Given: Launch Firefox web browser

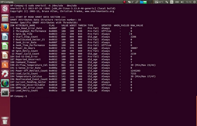Looking at the screenshot, I should tap(5, 27).
